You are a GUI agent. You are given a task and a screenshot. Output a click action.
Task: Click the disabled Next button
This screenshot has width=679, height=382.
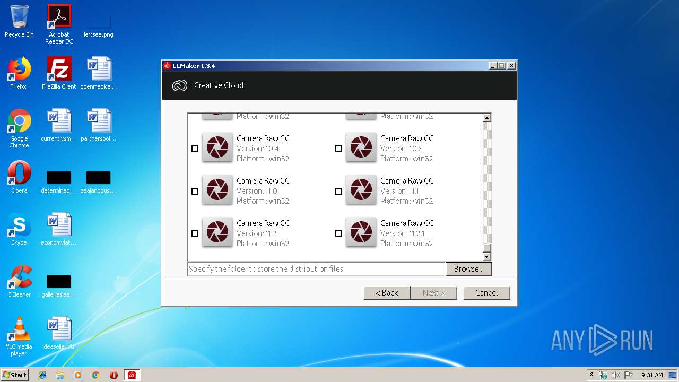433,293
